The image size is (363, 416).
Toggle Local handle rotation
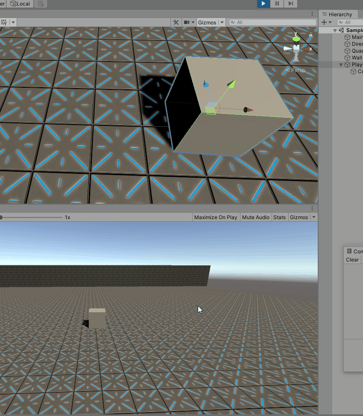point(20,4)
